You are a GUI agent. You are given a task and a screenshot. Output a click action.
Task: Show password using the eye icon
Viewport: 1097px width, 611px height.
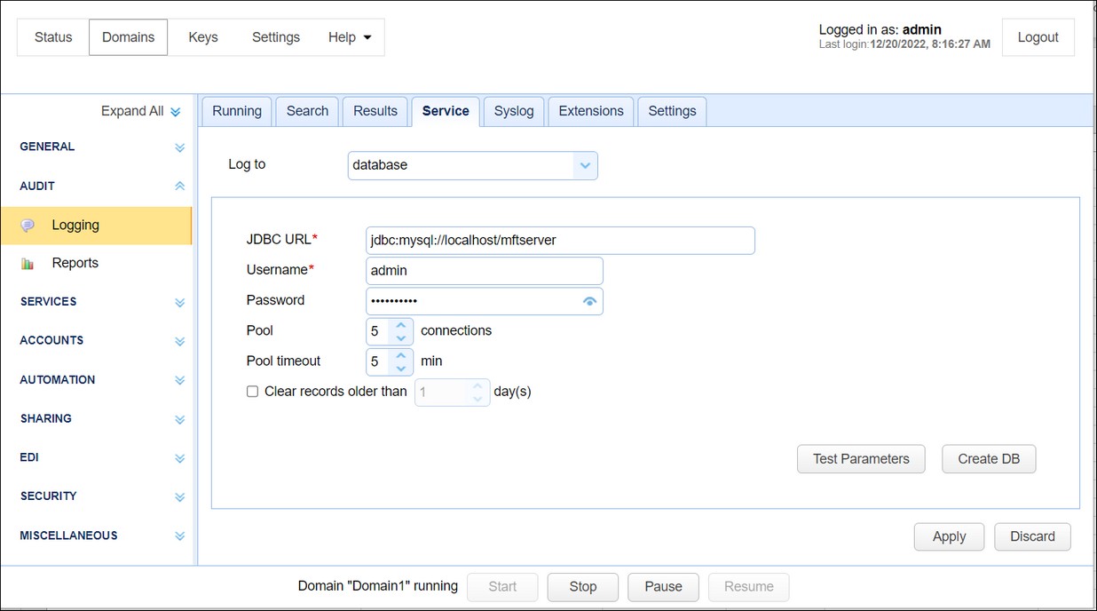(589, 302)
